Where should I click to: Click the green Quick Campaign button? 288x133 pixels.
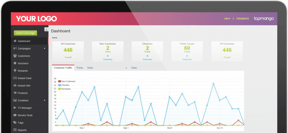26,33
